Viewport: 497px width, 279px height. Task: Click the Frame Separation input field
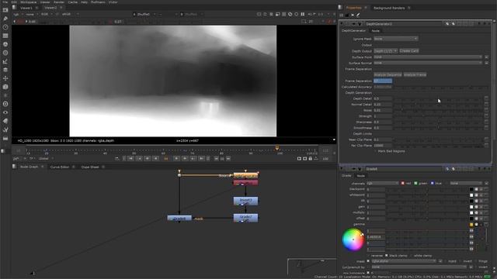[x=383, y=81]
